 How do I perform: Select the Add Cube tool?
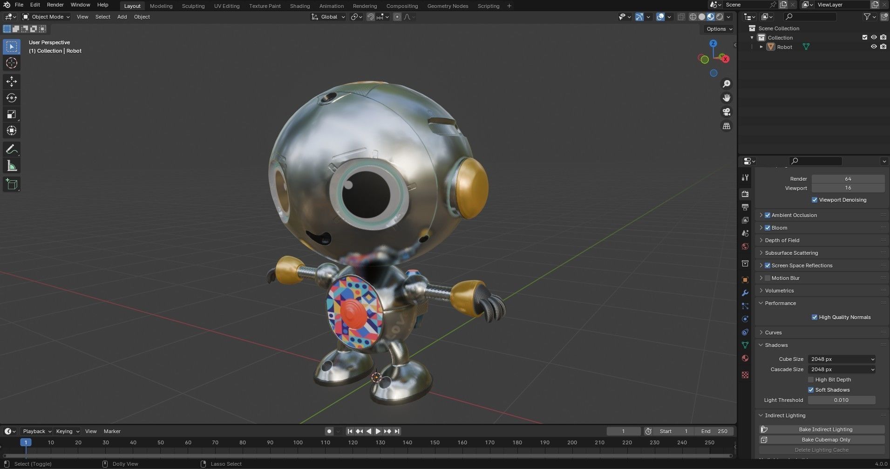tap(12, 184)
